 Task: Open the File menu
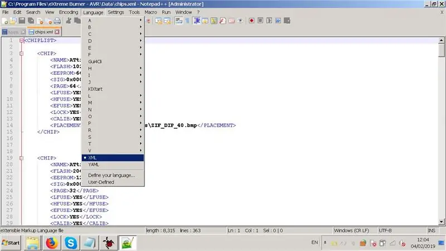[6, 12]
